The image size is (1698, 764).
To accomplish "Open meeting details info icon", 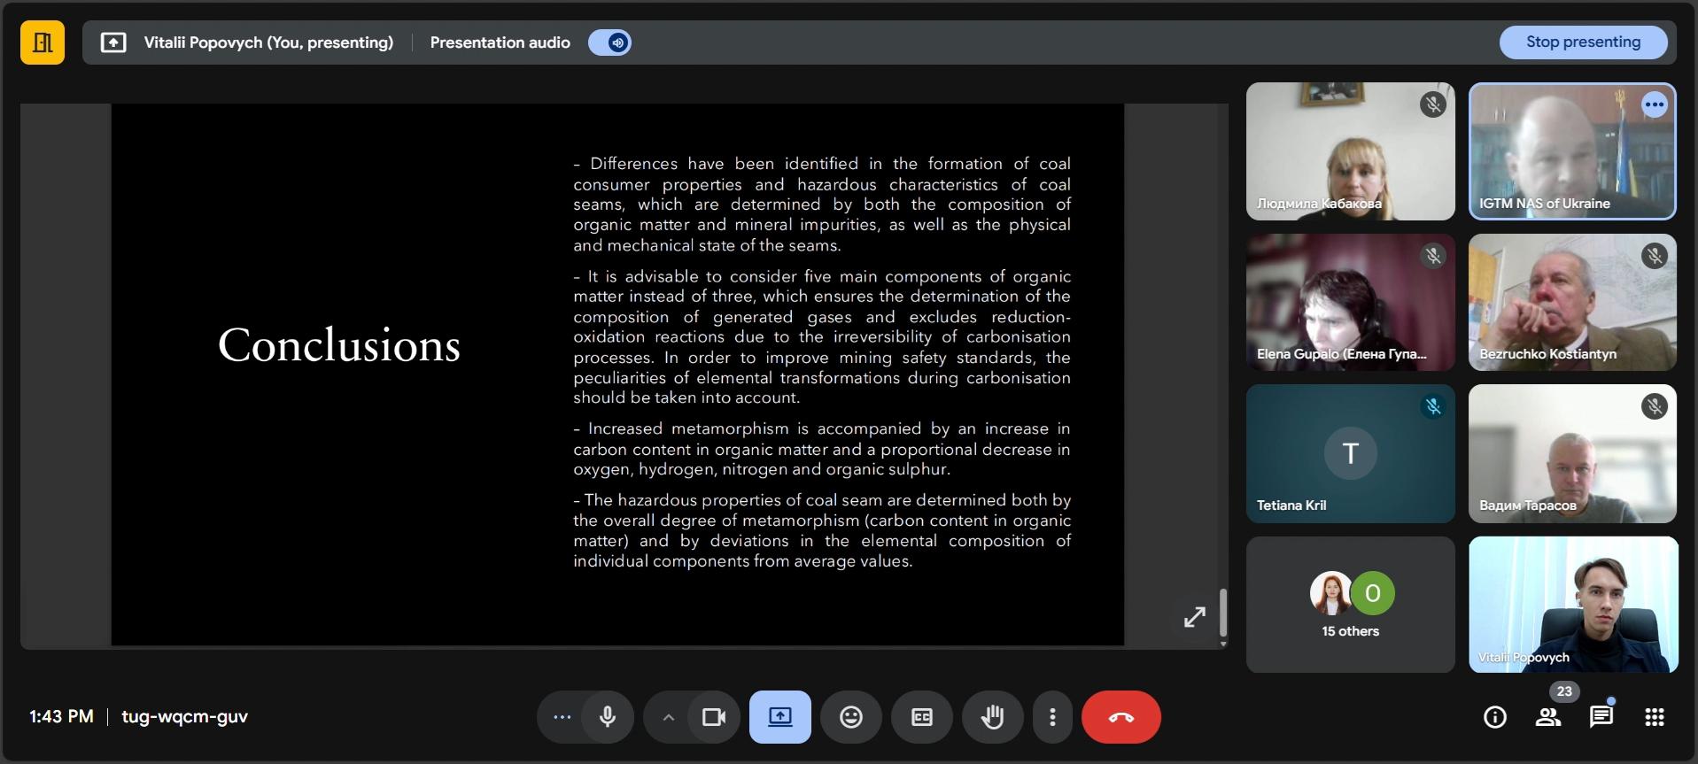I will point(1494,717).
